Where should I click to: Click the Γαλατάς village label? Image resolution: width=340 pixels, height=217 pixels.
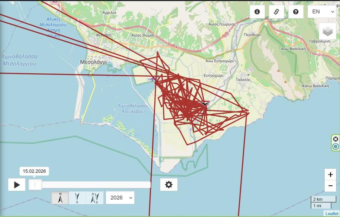(x=244, y=80)
